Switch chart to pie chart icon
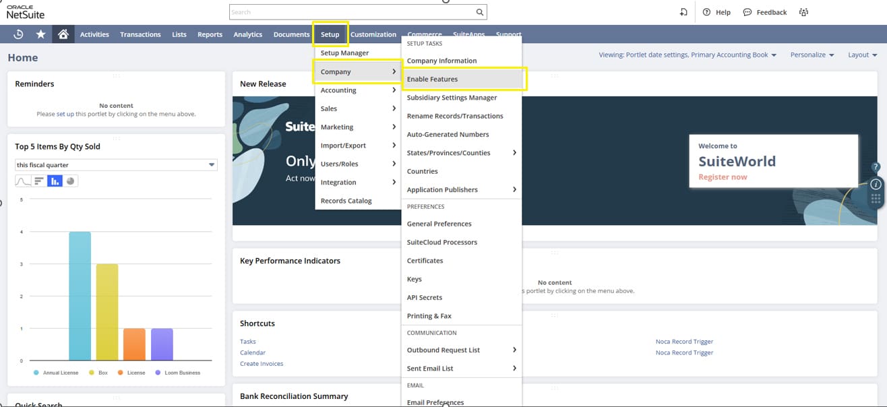The width and height of the screenshot is (887, 407). click(x=70, y=181)
